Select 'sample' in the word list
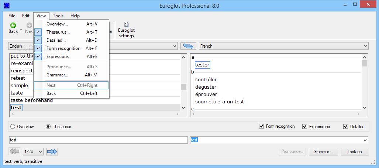 pos(19,86)
